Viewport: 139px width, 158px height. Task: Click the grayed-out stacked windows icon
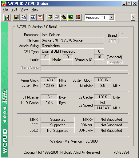(57, 18)
